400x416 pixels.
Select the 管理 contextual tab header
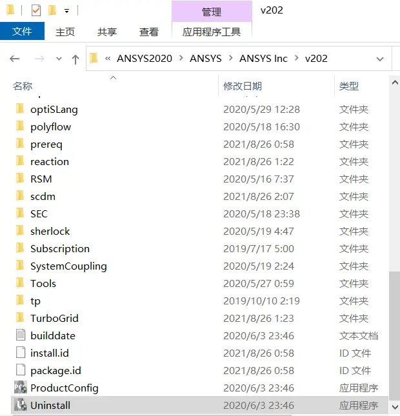coord(212,12)
